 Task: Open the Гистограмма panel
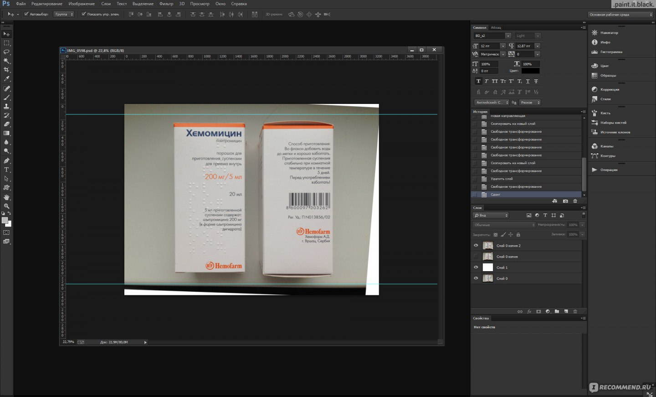pyautogui.click(x=611, y=52)
